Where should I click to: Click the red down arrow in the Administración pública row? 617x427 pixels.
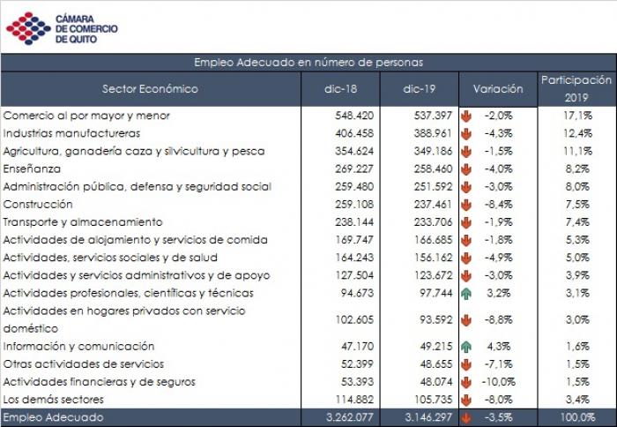(x=466, y=187)
